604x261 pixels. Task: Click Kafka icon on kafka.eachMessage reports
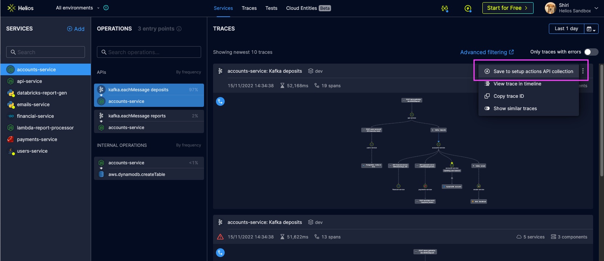click(x=101, y=116)
